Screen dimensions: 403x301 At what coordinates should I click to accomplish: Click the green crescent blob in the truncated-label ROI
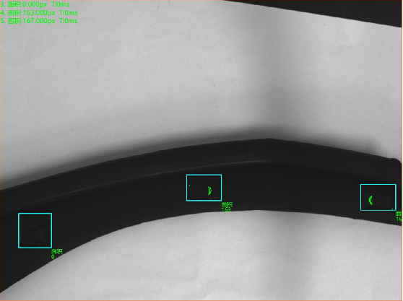click(370, 200)
